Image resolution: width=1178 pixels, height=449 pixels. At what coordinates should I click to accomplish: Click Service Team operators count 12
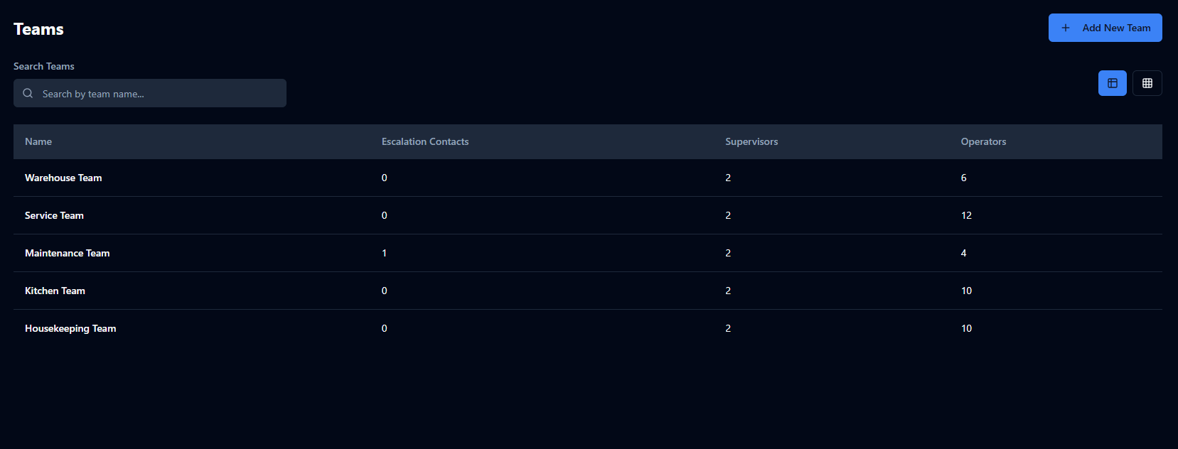click(966, 215)
